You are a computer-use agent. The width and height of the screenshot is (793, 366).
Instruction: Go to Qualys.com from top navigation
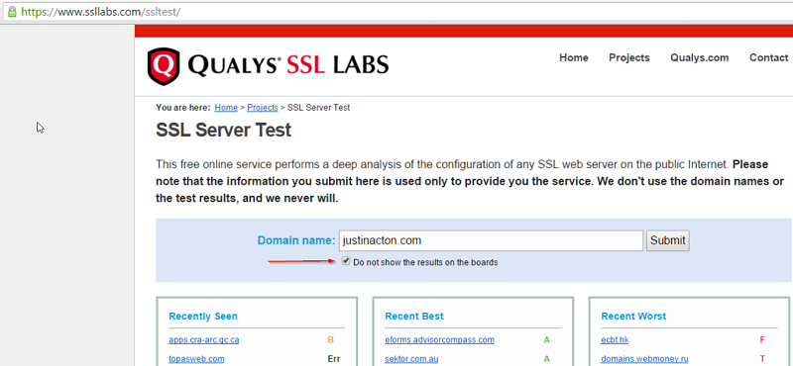[x=700, y=57]
